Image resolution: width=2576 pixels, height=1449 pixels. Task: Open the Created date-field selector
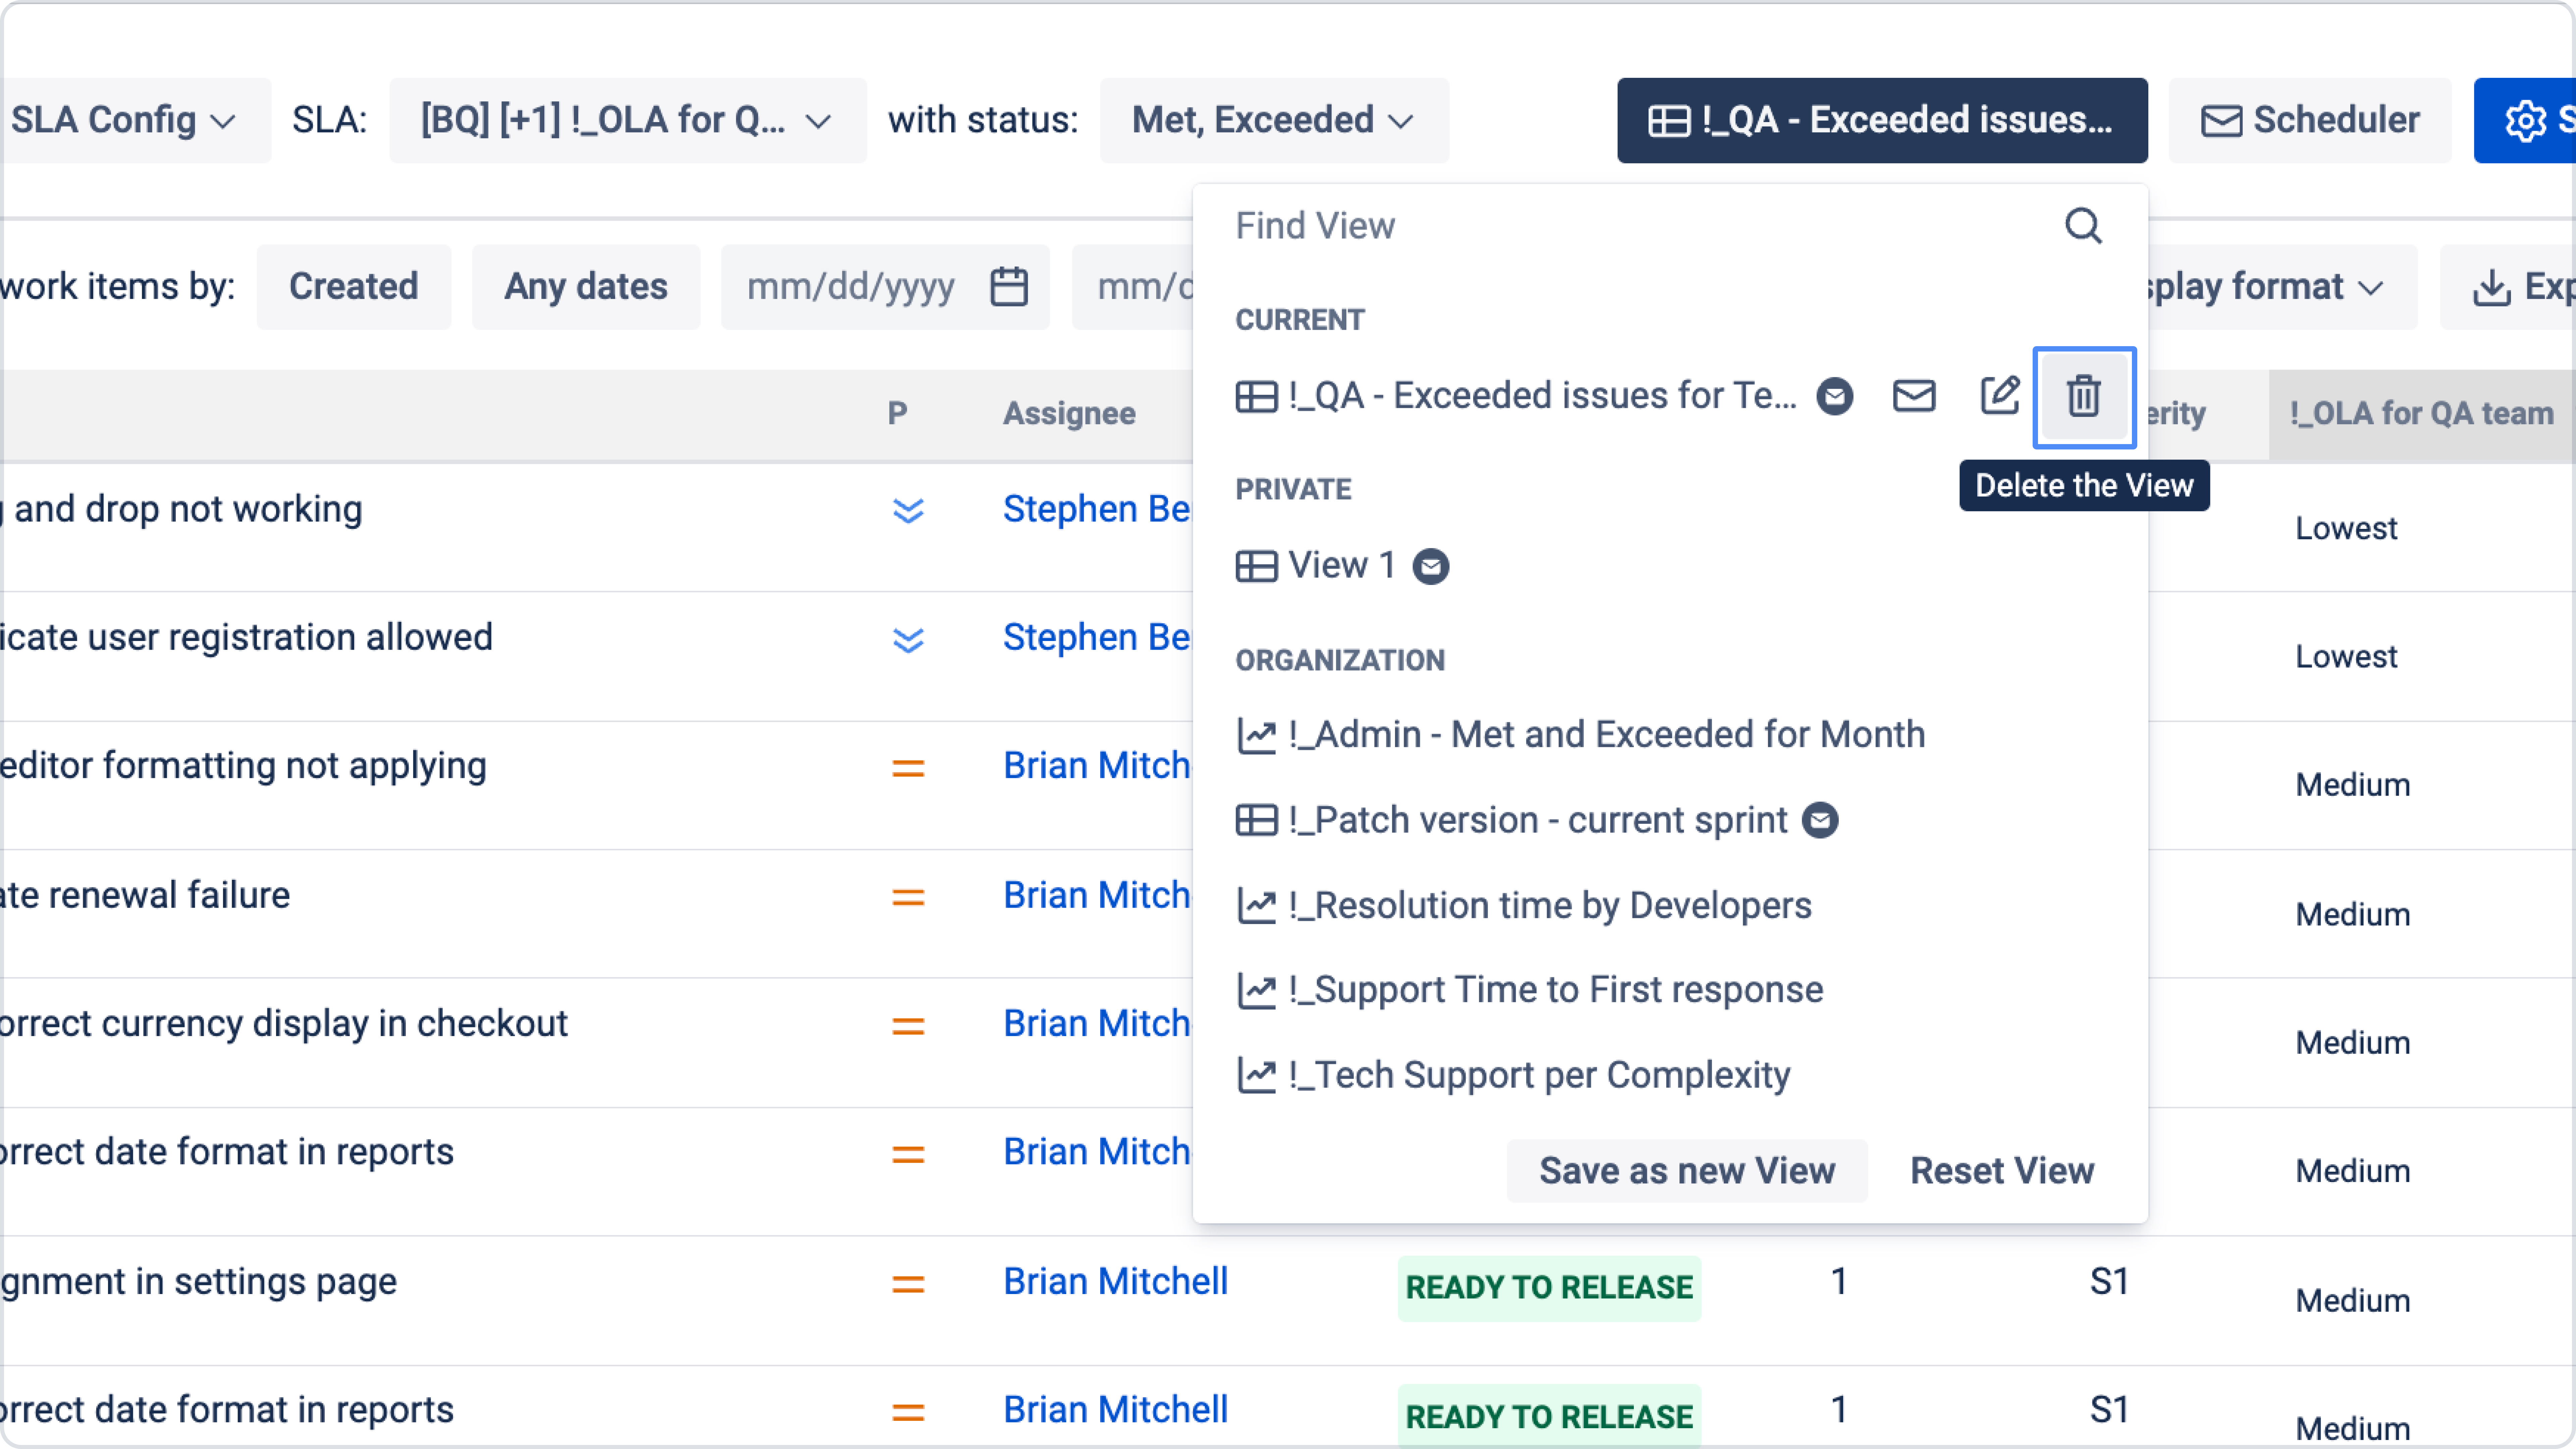coord(354,287)
